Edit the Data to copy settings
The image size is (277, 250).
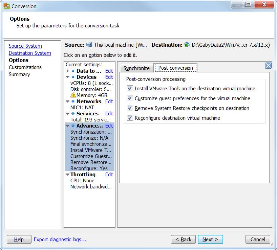coord(109,71)
